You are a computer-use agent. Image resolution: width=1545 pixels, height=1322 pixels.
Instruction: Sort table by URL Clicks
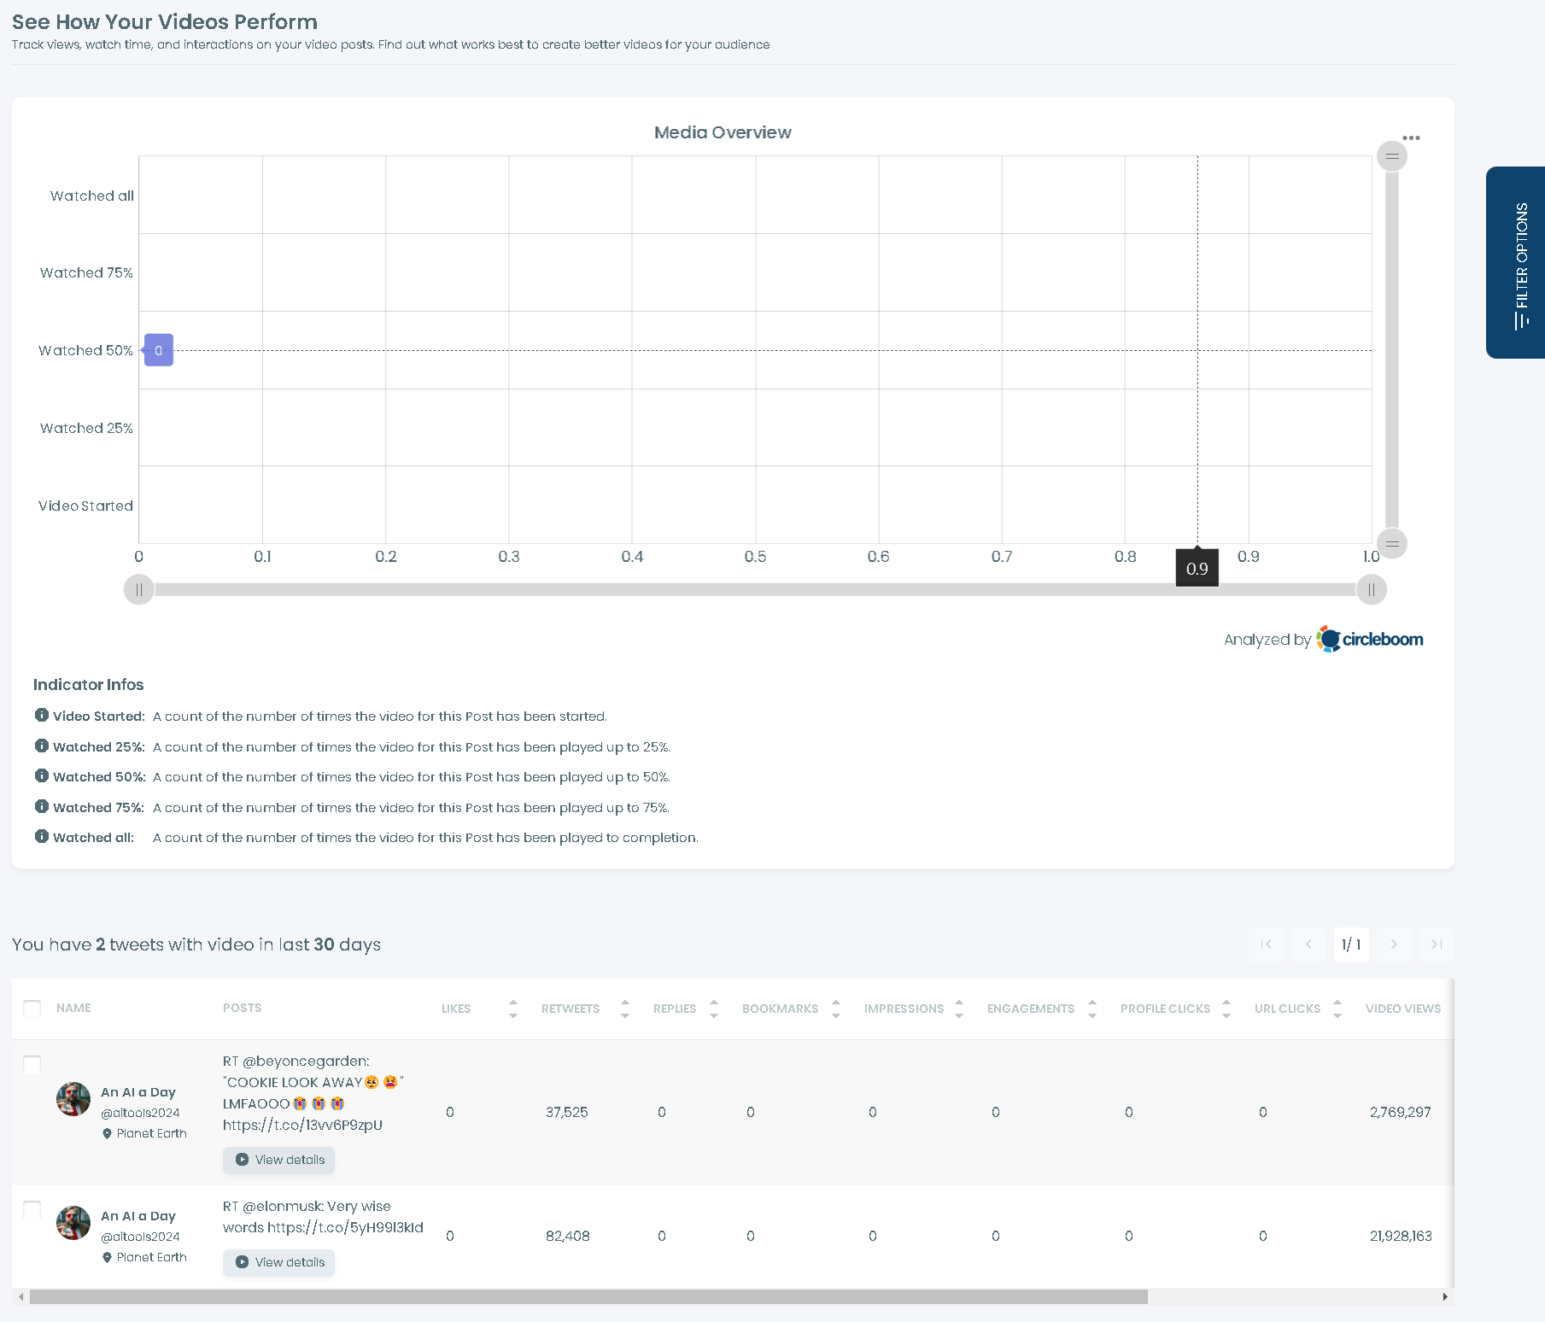click(1337, 1009)
